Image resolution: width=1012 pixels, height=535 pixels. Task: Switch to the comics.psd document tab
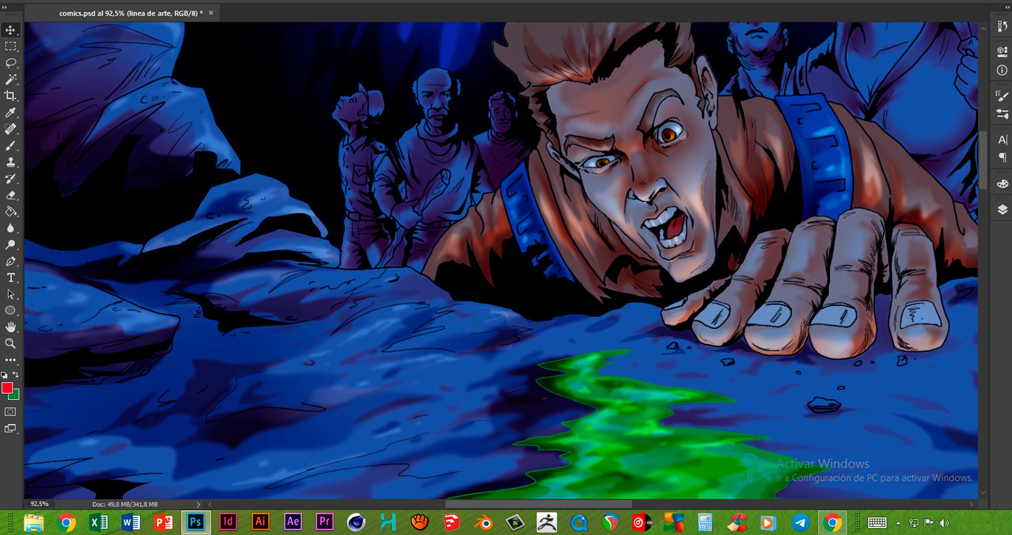[x=131, y=13]
